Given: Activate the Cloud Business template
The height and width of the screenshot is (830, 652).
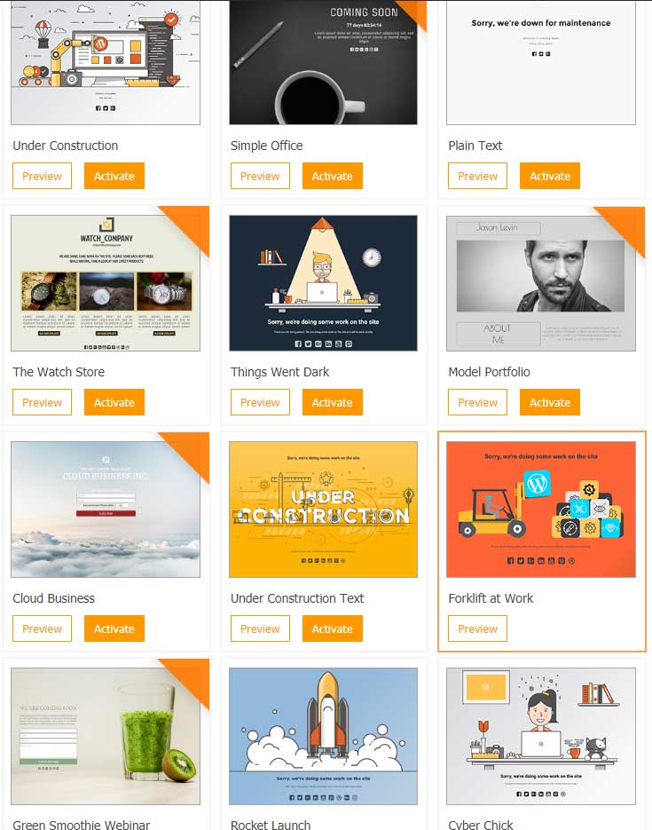Looking at the screenshot, I should click(114, 628).
